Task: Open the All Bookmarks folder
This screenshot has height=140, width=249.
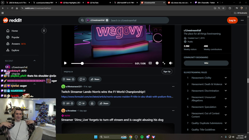Action: tap(240, 13)
